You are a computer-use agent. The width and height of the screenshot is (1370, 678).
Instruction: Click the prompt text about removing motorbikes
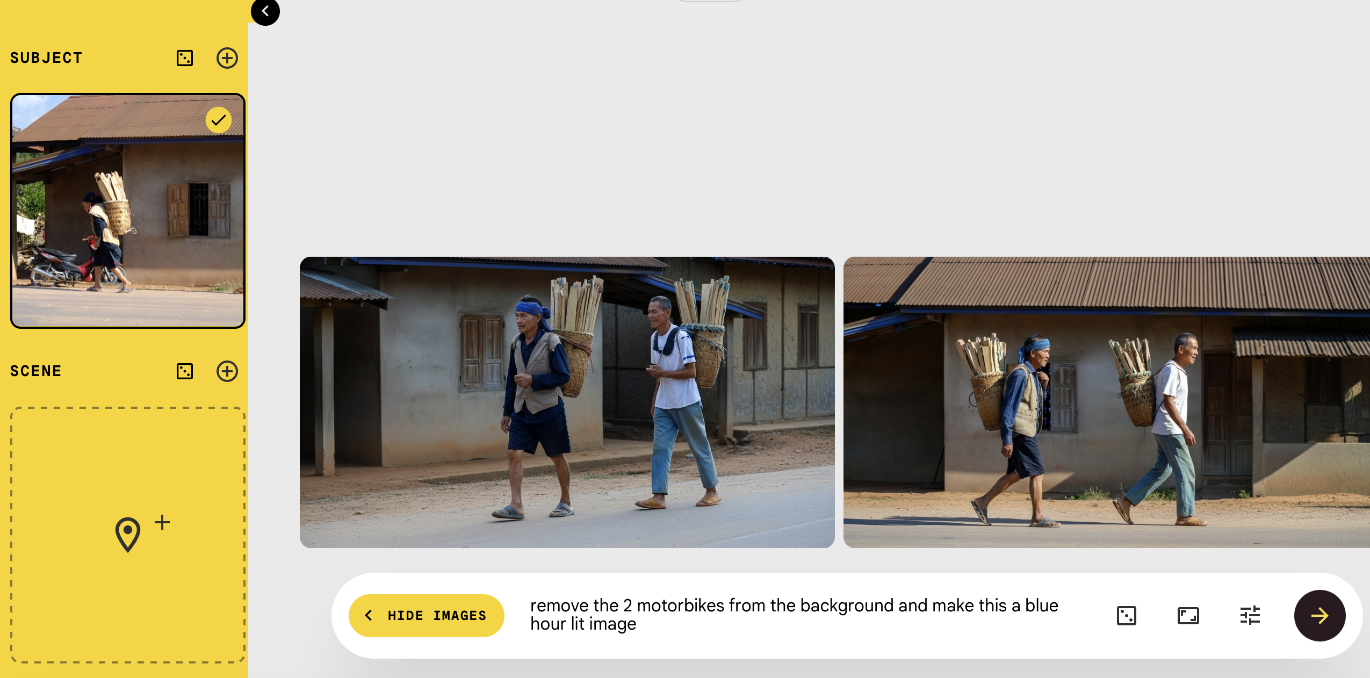click(x=794, y=615)
